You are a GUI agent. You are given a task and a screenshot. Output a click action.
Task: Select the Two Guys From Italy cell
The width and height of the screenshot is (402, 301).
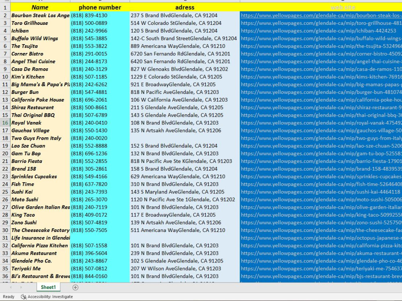point(40,138)
